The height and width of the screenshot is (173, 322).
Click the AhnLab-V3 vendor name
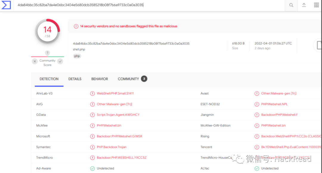pyautogui.click(x=44, y=93)
